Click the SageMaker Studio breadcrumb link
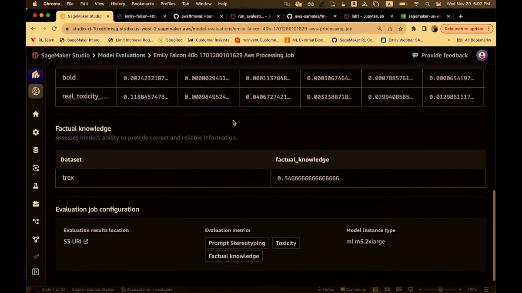522x293 pixels. tap(65, 56)
